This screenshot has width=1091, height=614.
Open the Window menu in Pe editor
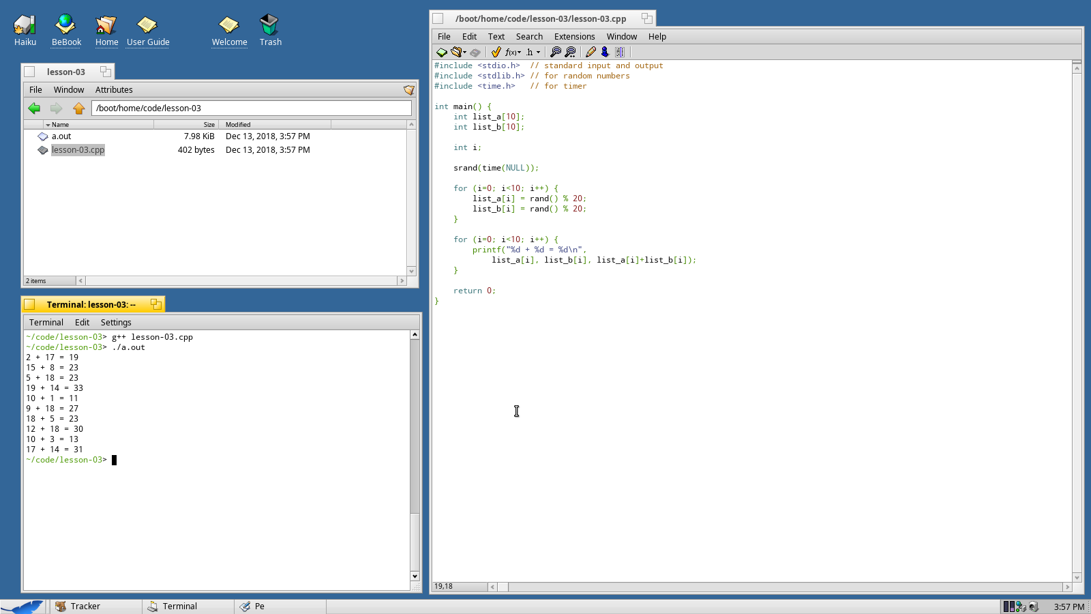(622, 37)
